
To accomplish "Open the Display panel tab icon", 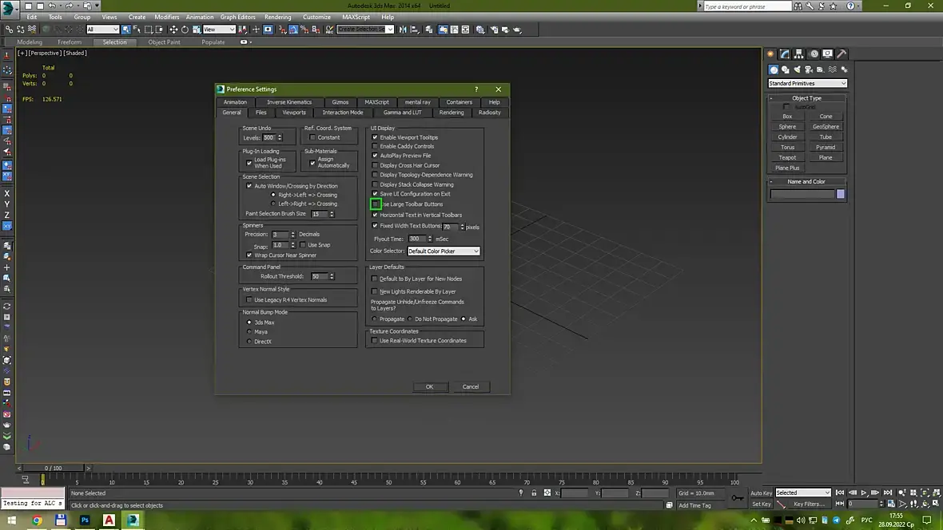I will coord(828,54).
